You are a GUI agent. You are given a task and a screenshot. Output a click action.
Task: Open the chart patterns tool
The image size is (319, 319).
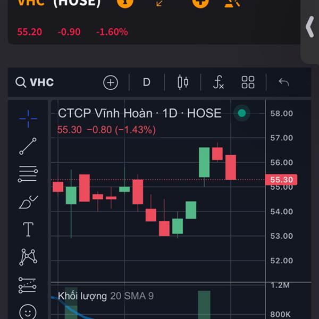(x=28, y=257)
